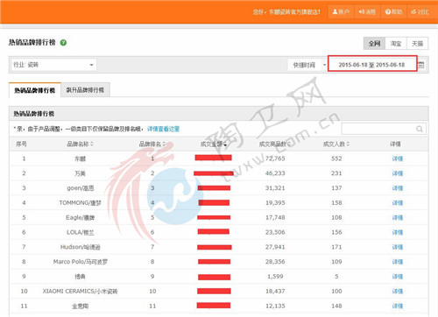
Task: Click the search magnifier icon
Action: (x=420, y=129)
